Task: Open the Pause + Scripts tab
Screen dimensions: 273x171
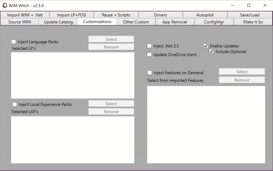Action: click(116, 15)
